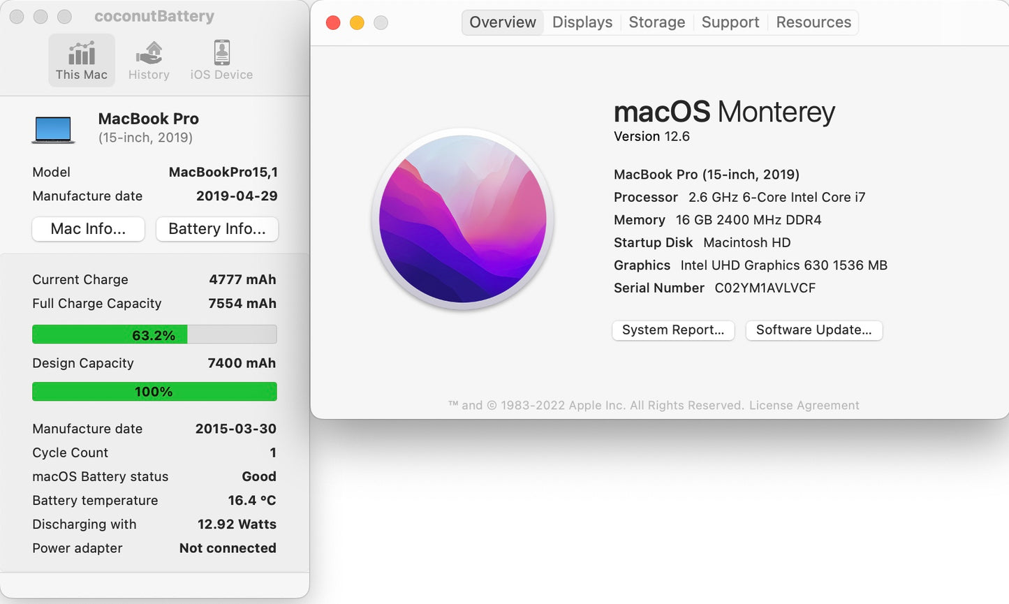Viewport: 1009px width, 604px height.
Task: Click the coconutBattery title bar
Action: click(154, 15)
